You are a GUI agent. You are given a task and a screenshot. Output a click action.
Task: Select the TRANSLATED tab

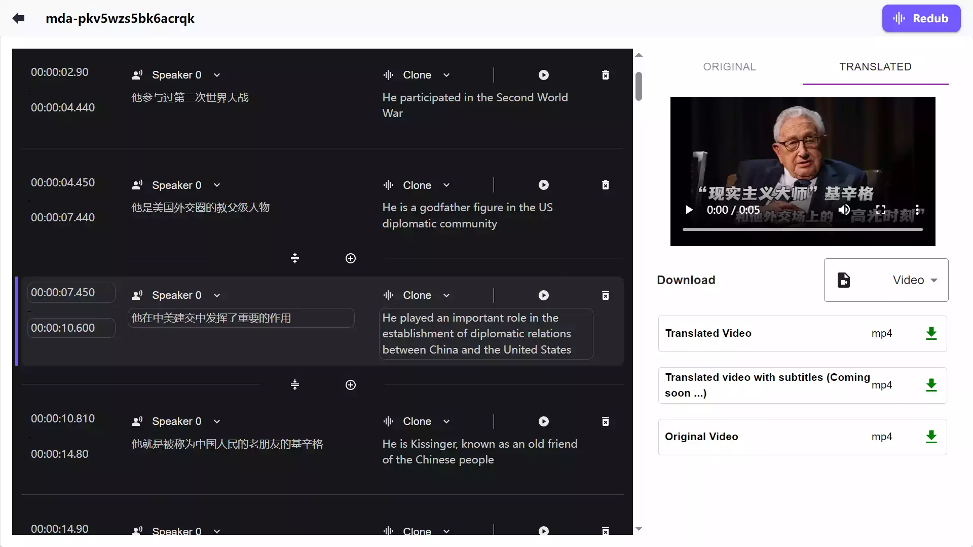(x=875, y=66)
